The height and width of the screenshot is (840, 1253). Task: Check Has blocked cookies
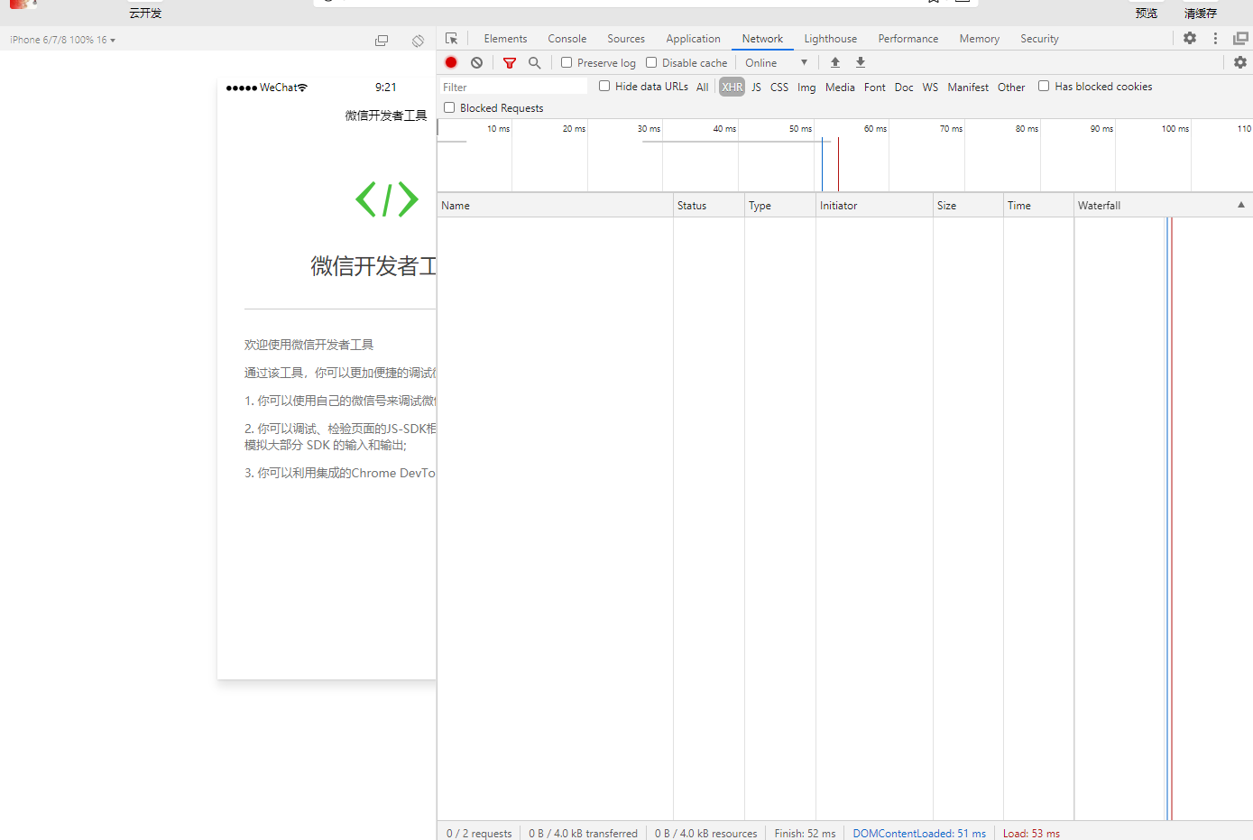point(1044,86)
